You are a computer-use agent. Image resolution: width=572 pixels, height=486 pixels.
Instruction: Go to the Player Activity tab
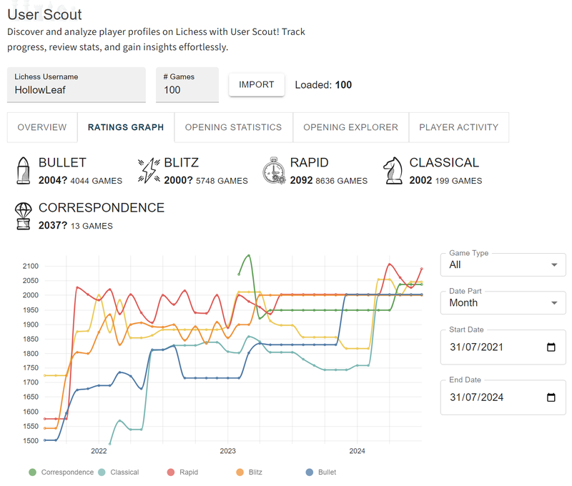coord(458,127)
